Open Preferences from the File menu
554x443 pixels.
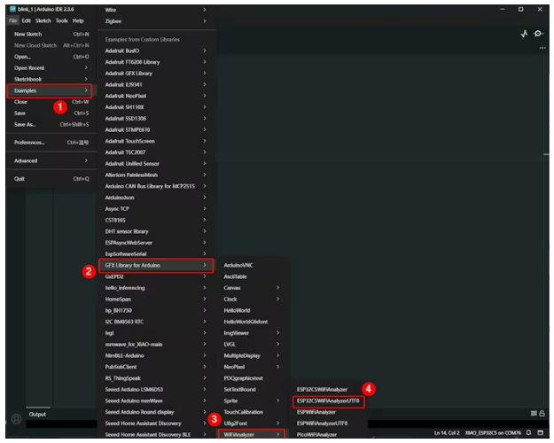click(50, 142)
